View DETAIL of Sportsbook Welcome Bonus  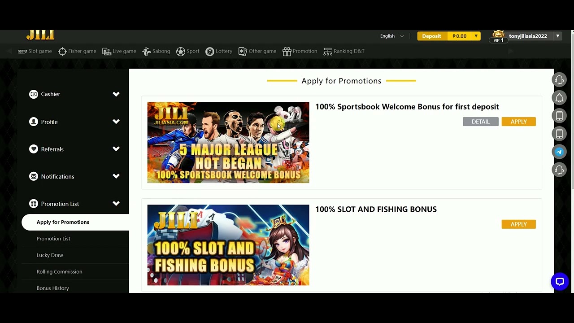pyautogui.click(x=480, y=122)
